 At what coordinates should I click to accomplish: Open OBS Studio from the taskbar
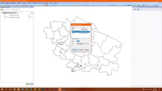coord(64,89)
